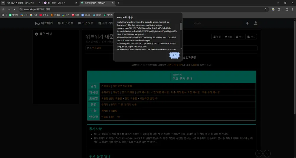Open 공지사항 link in 게시판 row
Image resolution: width=296 pixels, height=158 pixels.
coord(106,92)
